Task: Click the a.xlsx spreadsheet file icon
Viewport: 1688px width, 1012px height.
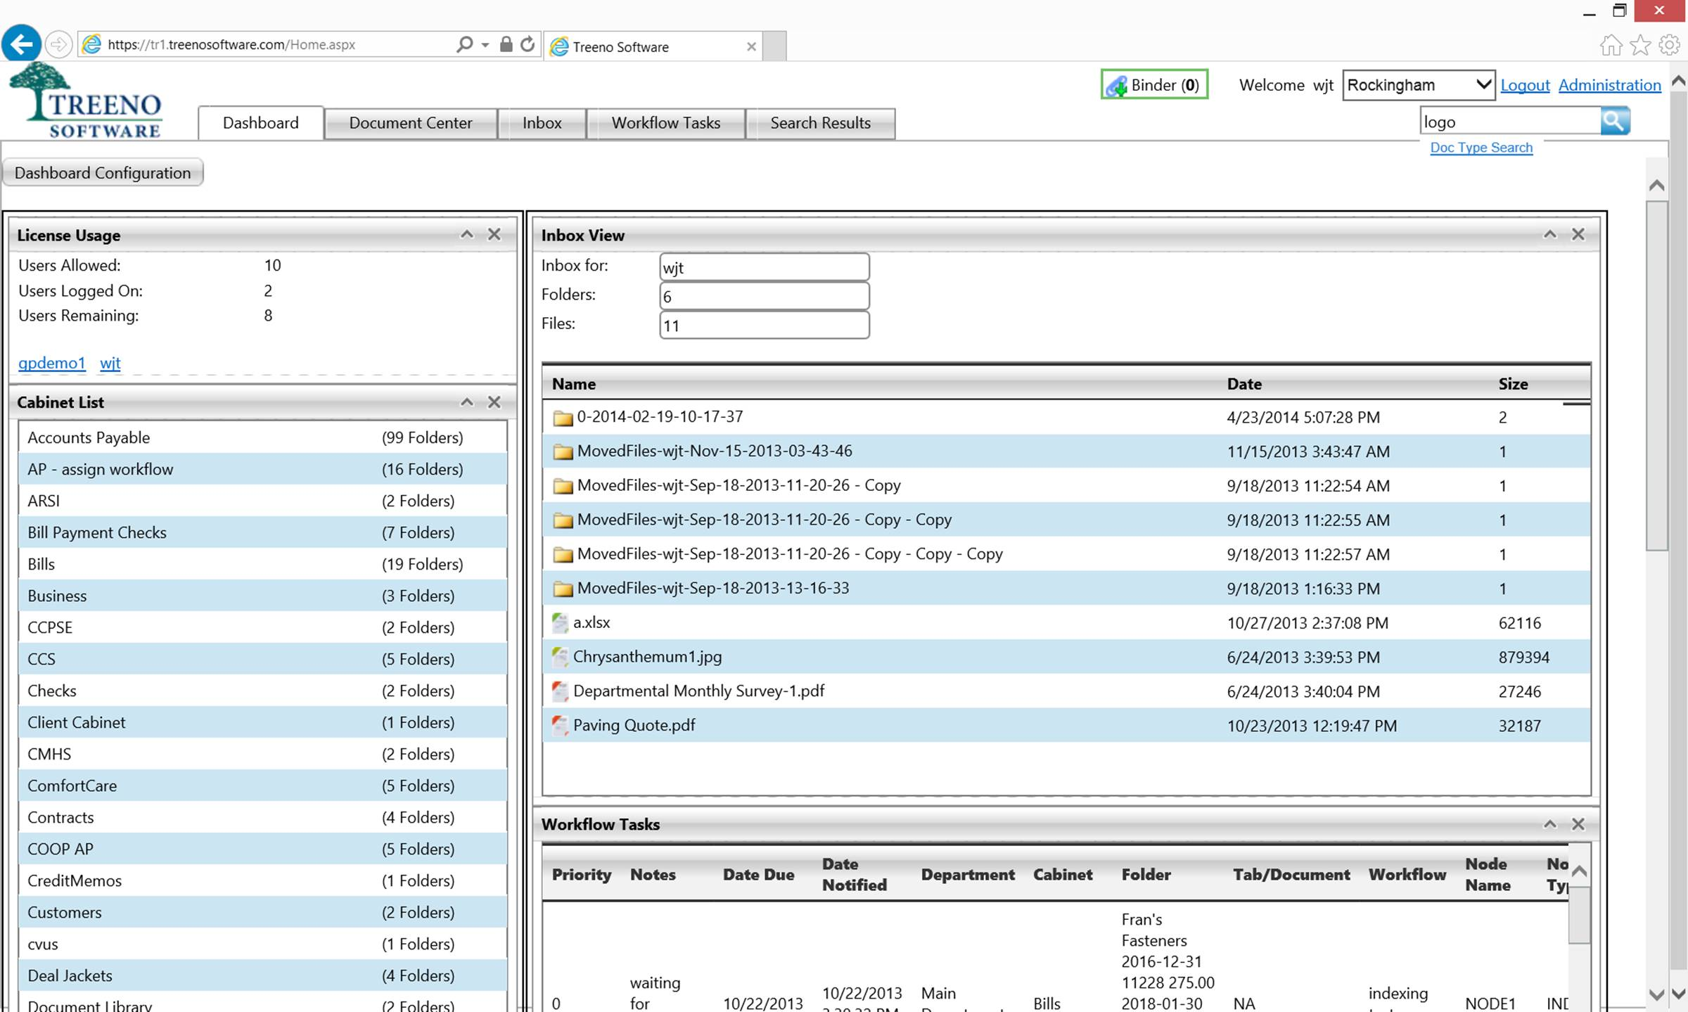Action: click(560, 623)
